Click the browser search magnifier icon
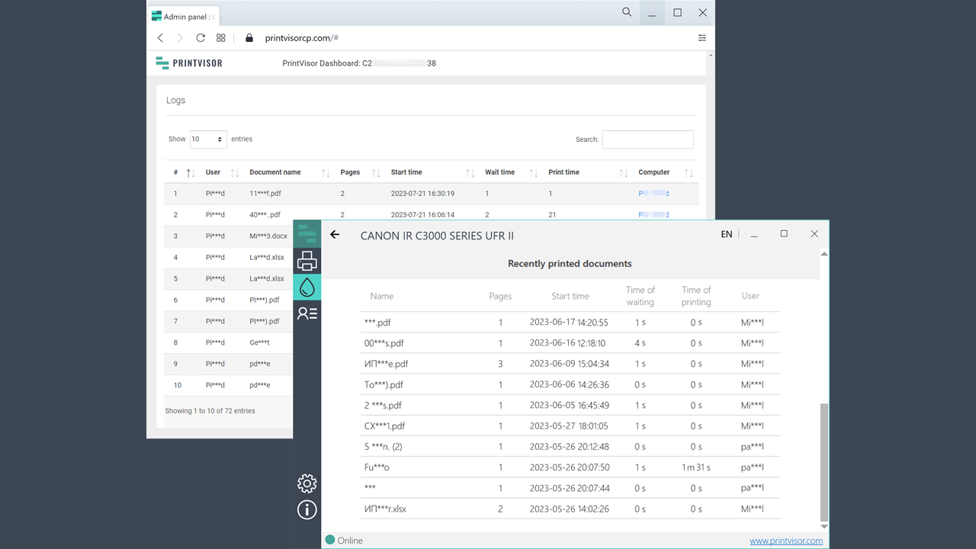 tap(627, 13)
